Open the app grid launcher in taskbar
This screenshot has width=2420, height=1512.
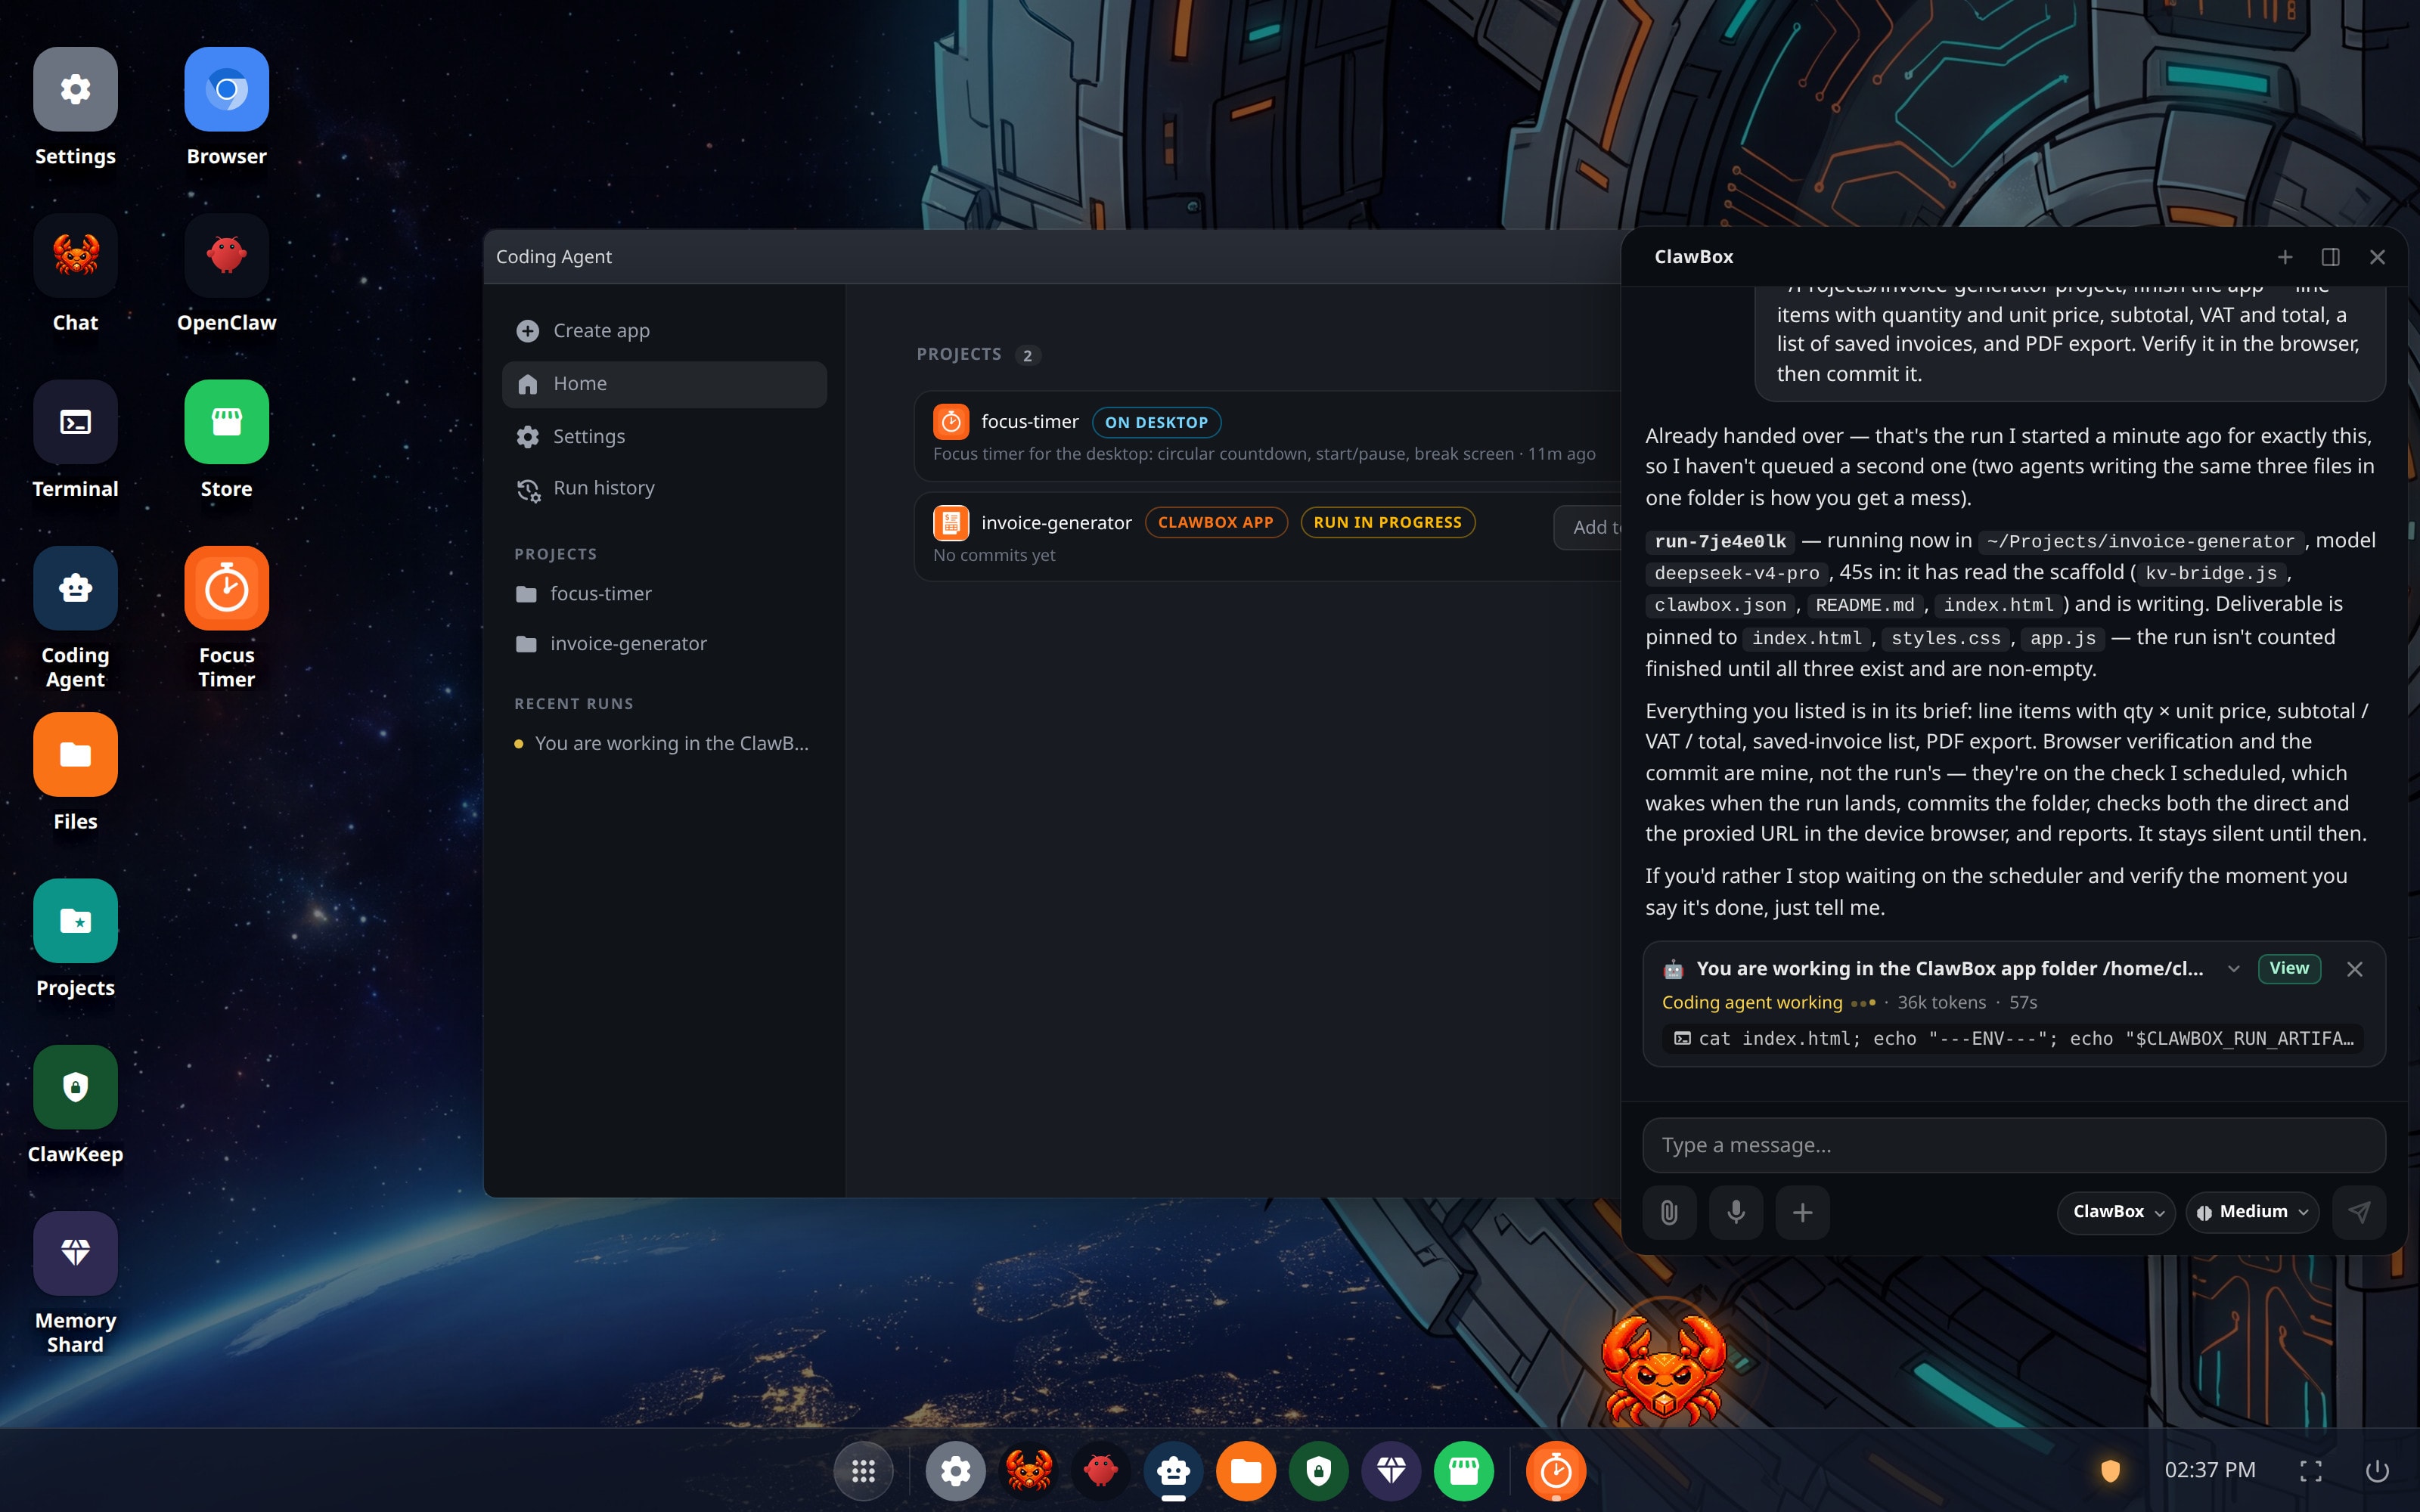tap(863, 1471)
